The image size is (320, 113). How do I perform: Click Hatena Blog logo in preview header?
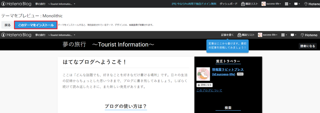point(17,35)
